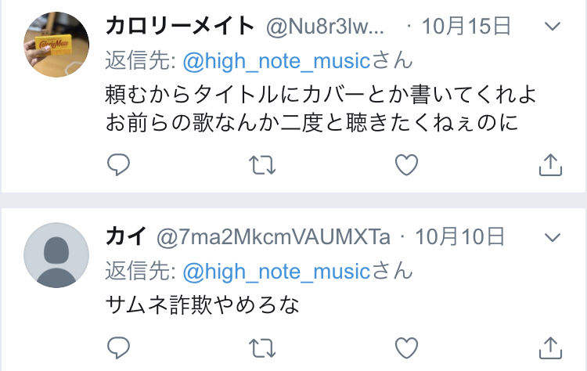Open @high_note_music link in first tweet
The width and height of the screenshot is (587, 371).
276,61
